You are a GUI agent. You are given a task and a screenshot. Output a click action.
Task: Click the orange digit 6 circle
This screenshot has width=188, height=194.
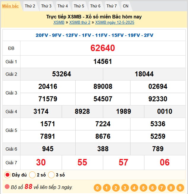(x=152, y=188)
